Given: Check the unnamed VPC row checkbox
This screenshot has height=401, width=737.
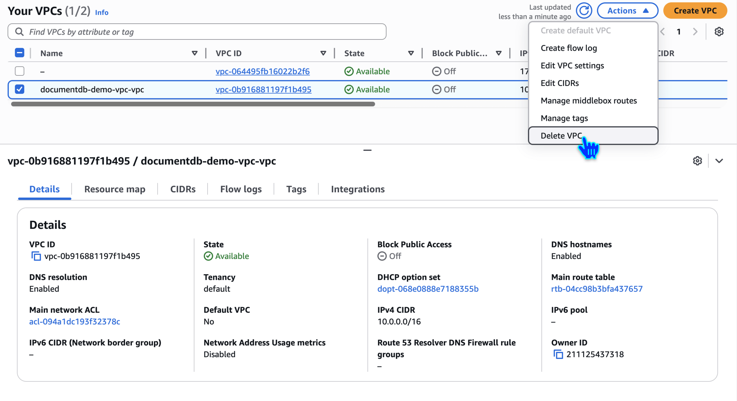Looking at the screenshot, I should [x=20, y=71].
